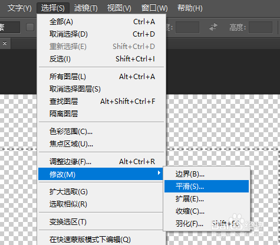This screenshot has height=245, width=280.
Task: Select 边界(B)... in the submenu
Action: (x=206, y=174)
